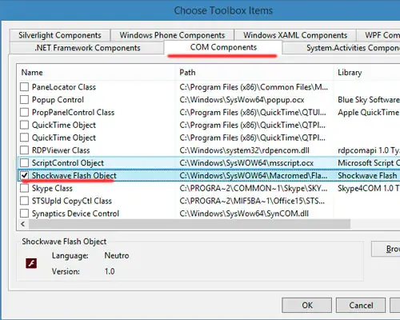Viewport: 400px width, 320px height.
Task: Open the Windows XAML Components tab
Action: pos(295,35)
